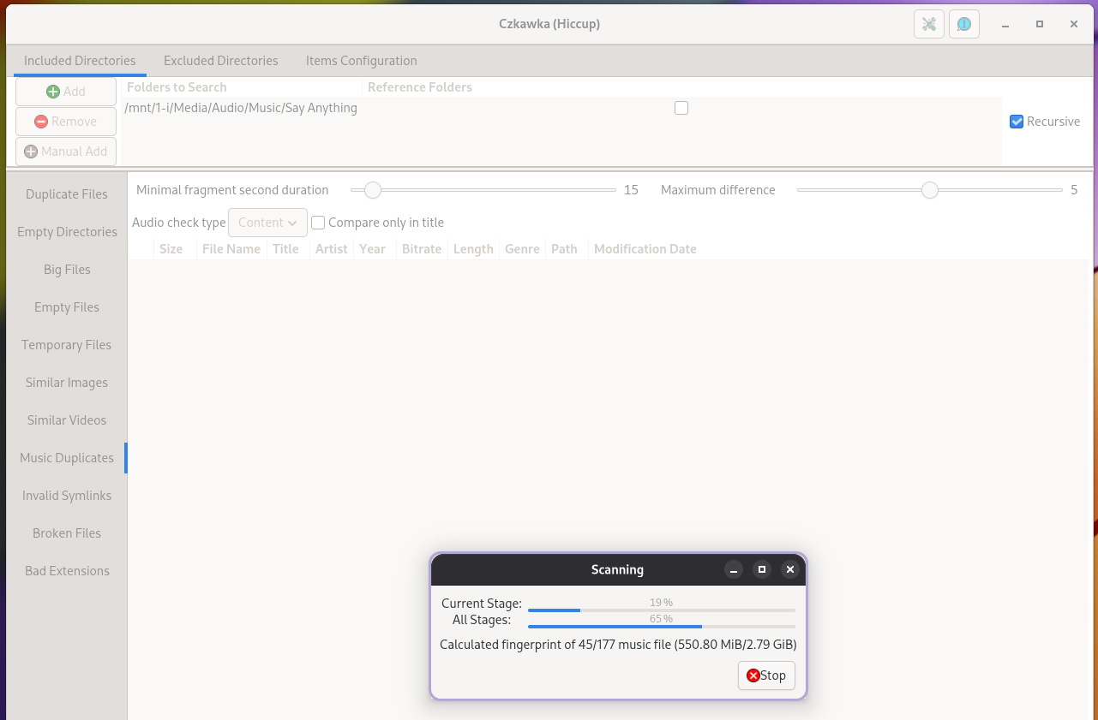Toggle the Recursive checkbox

[1017, 122]
